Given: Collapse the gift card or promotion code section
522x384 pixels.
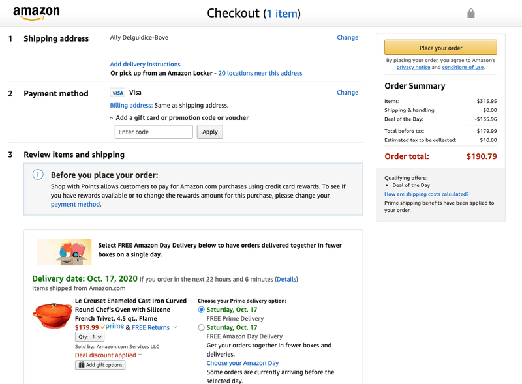Looking at the screenshot, I should coord(112,118).
